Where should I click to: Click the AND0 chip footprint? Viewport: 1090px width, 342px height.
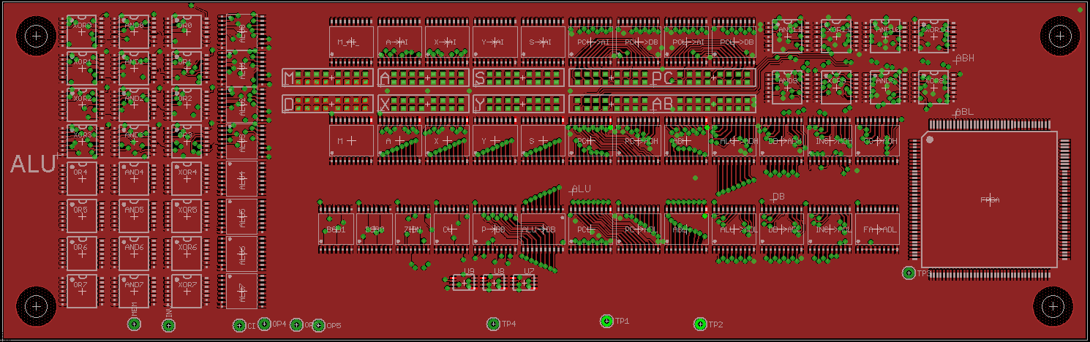pyautogui.click(x=135, y=32)
